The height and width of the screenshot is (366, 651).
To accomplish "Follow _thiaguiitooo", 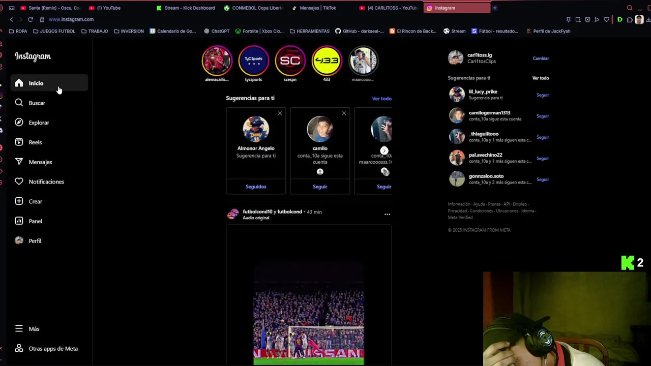I will click(x=543, y=137).
